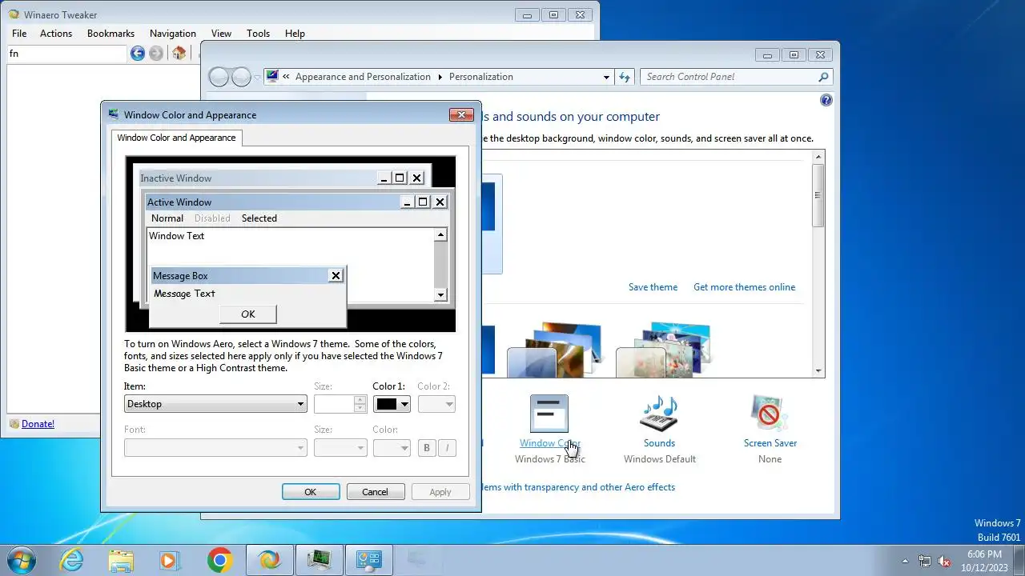
Task: Click the Apply button in the dialog
Action: pos(440,492)
